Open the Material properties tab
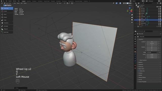This screenshot has height=91, width=162. pyautogui.click(x=135, y=65)
